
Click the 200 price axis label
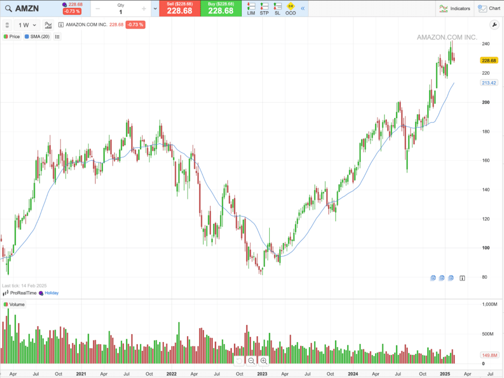click(486, 102)
